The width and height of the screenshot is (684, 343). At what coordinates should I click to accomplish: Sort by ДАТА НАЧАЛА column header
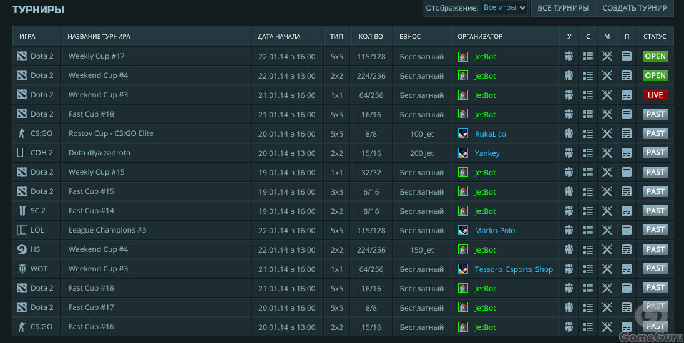click(279, 37)
